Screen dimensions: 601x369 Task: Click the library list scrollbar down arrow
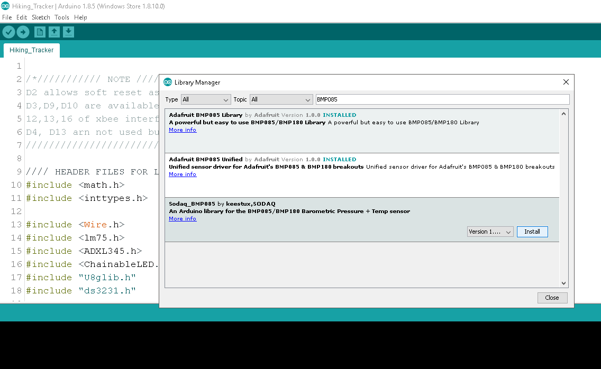563,283
